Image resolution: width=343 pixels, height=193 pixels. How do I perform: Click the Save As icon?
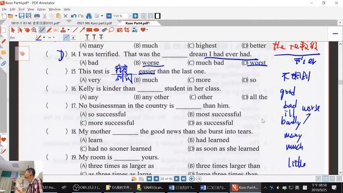click(28, 16)
